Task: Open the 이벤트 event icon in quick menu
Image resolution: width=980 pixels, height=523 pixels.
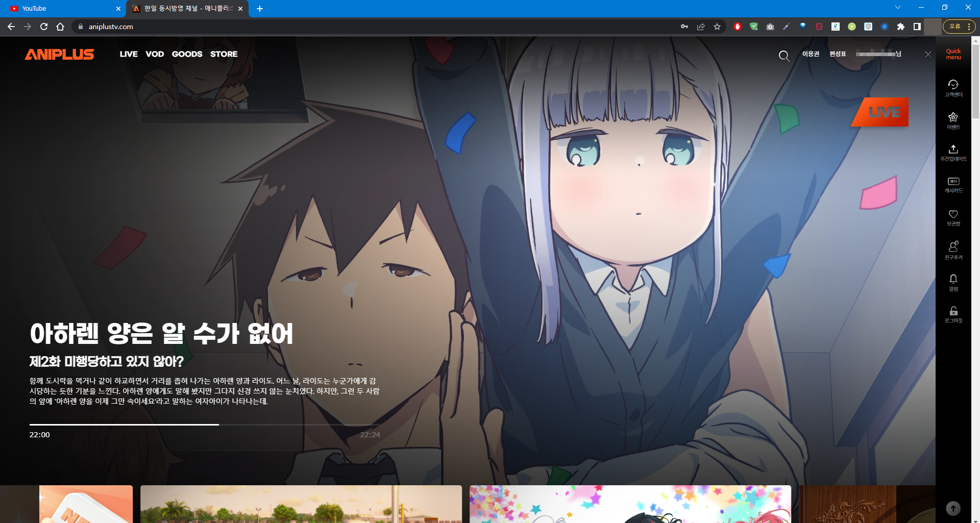Action: click(953, 120)
